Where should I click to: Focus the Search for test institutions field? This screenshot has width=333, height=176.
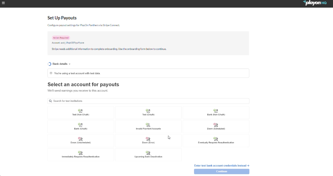(x=148, y=101)
